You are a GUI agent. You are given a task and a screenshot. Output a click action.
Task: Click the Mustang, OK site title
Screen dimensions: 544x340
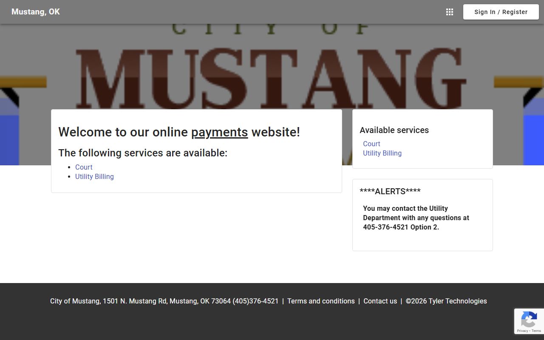pos(36,12)
